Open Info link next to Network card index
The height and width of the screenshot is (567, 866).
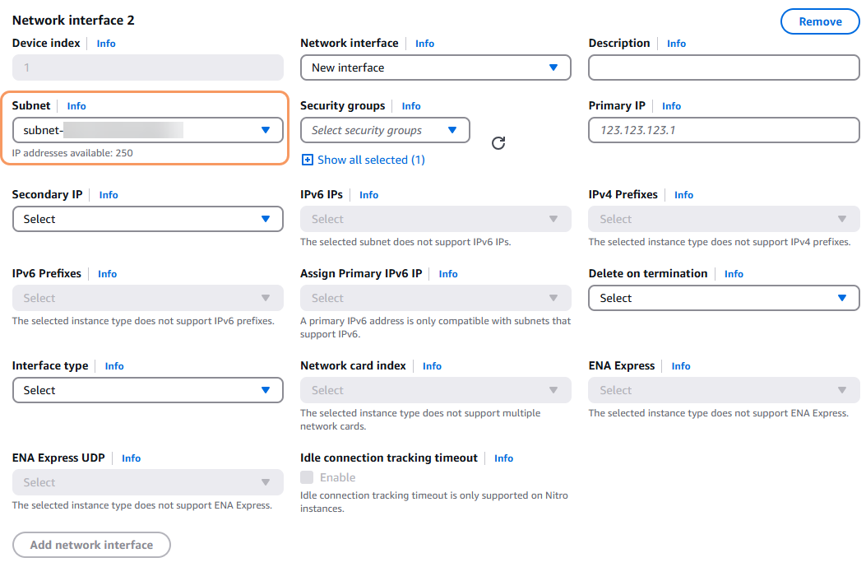click(432, 366)
